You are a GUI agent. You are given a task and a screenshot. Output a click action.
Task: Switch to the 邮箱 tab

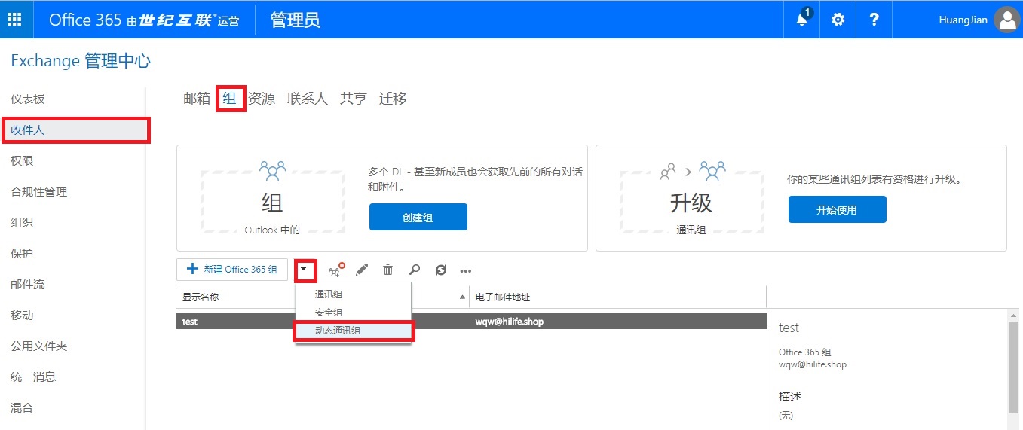[197, 99]
